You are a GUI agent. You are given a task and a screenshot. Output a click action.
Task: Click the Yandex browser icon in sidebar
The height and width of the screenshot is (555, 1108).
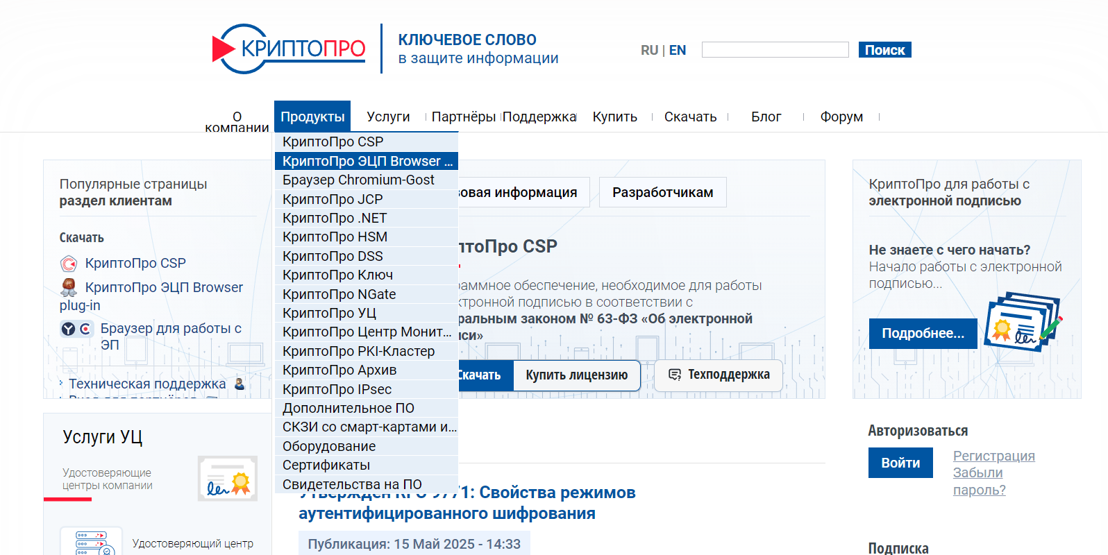68,329
